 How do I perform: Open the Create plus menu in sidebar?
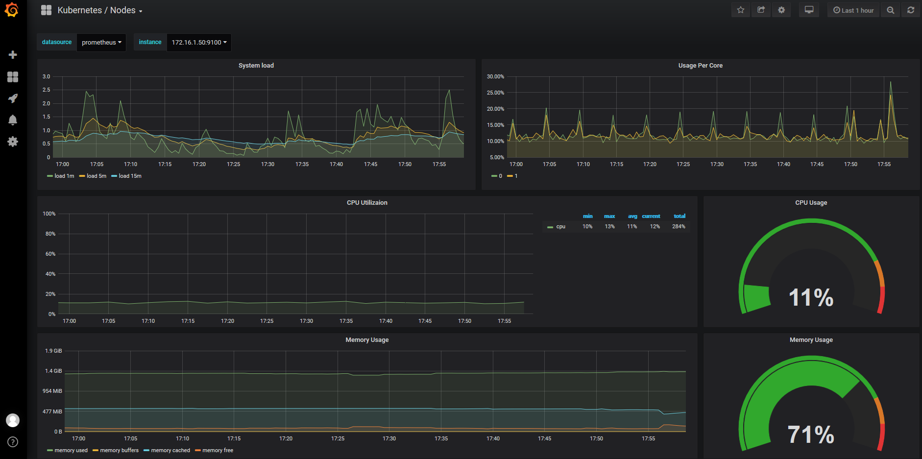pos(13,54)
